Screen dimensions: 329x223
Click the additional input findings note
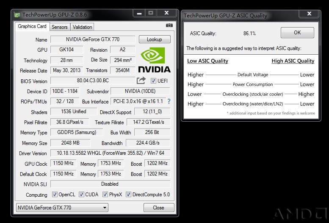(271, 113)
